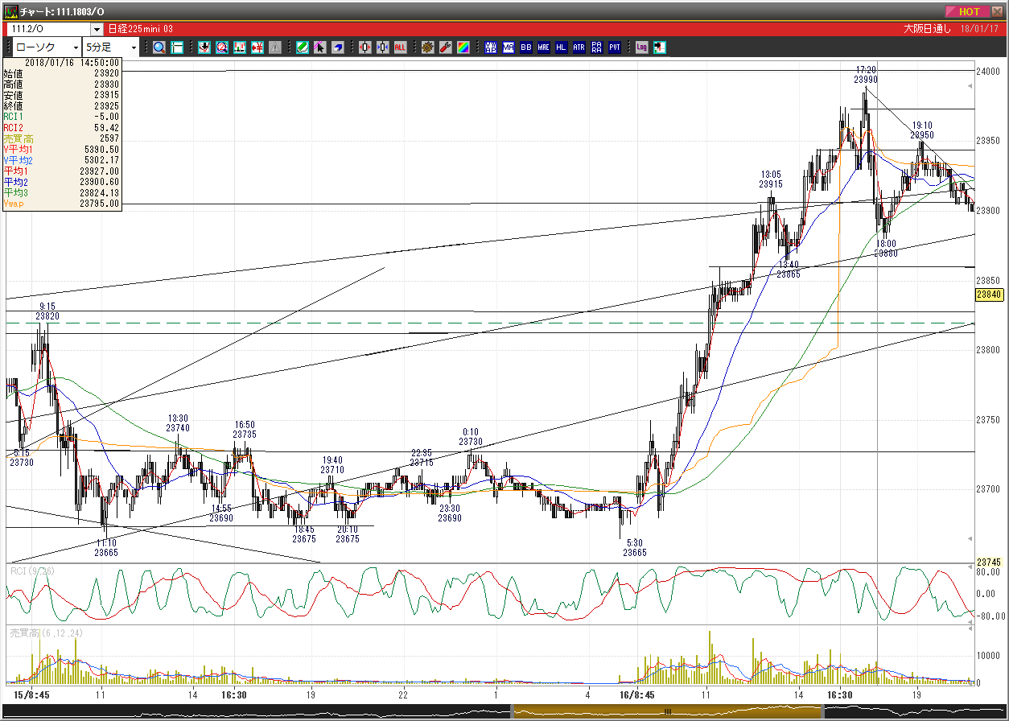Open chart settings with the gear icon
1009x721 pixels.
coord(427,47)
